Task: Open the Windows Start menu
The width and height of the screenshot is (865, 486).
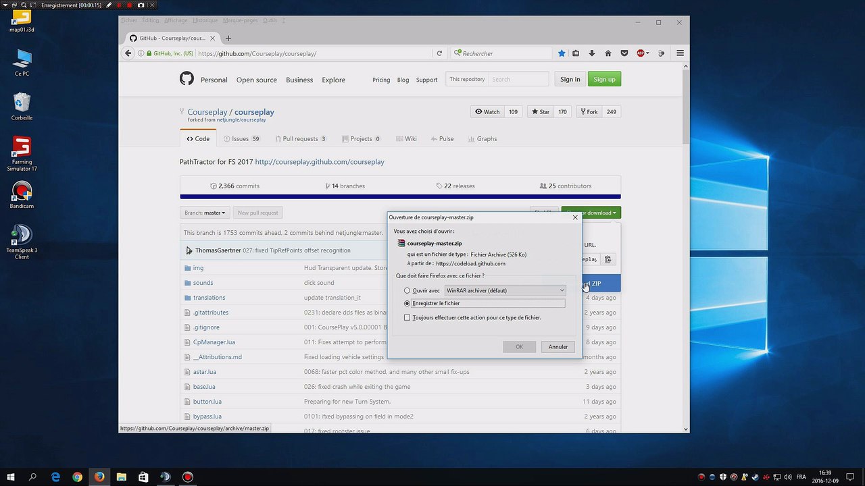Action: pos(11,477)
